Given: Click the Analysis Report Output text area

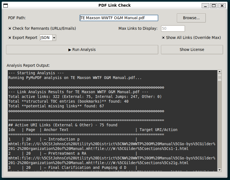Looking at the screenshot, I should [x=111, y=120].
